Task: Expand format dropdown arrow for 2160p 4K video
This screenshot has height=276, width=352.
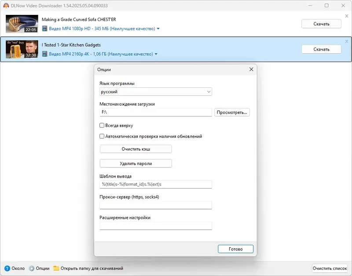Action: [x=156, y=54]
